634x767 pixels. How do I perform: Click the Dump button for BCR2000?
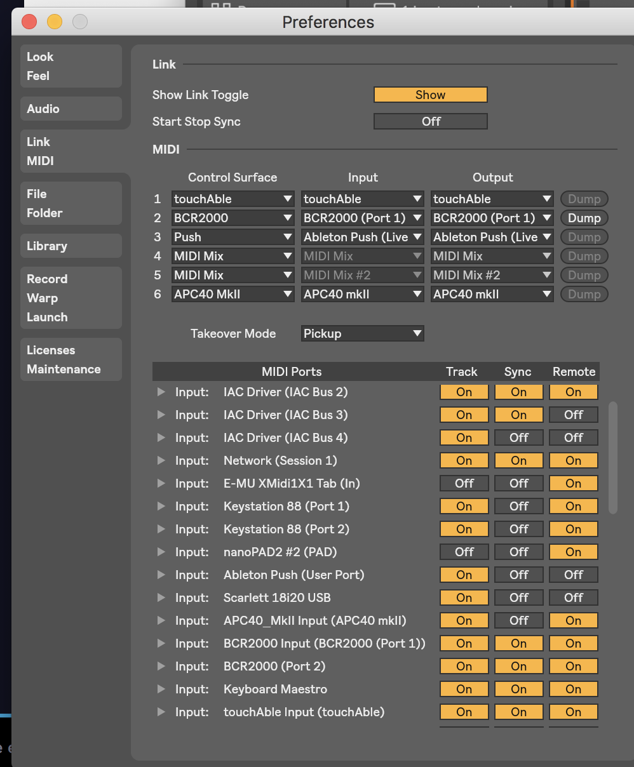tap(584, 218)
